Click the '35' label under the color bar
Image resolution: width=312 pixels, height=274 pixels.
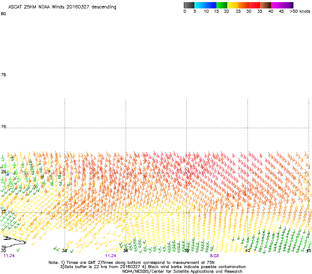pyautogui.click(x=260, y=11)
